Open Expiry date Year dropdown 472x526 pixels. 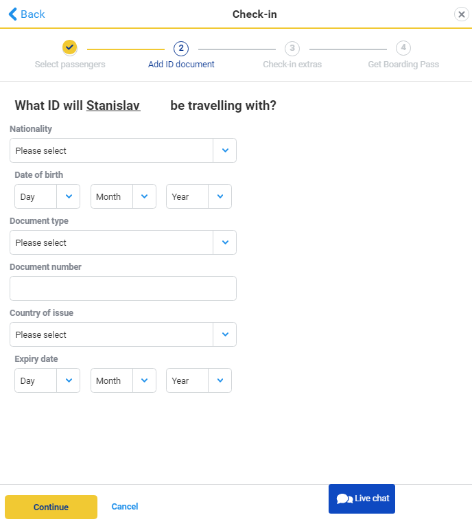tap(199, 380)
